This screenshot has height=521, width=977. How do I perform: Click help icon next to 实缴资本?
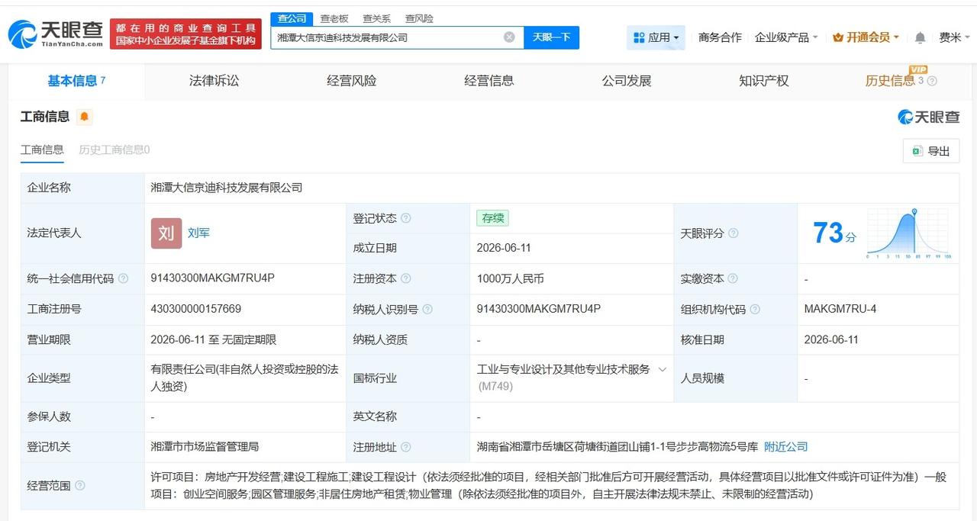tap(733, 279)
